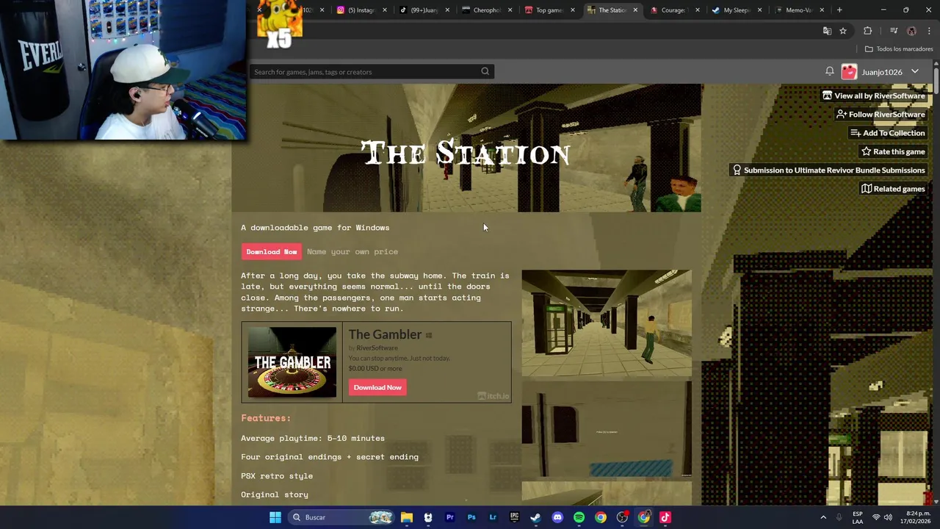Image resolution: width=940 pixels, height=529 pixels.
Task: Close the Instagram tab
Action: tap(384, 10)
